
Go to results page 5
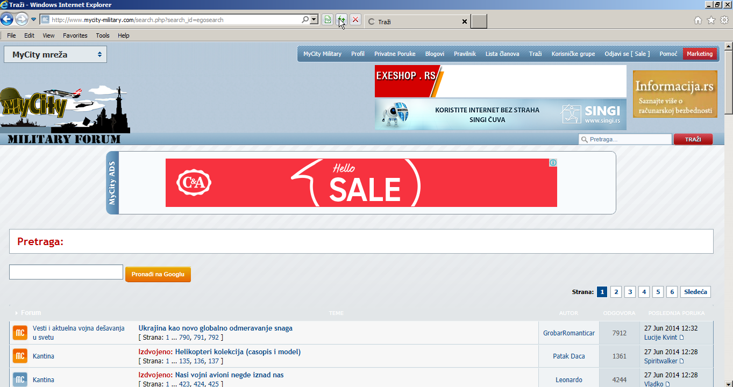click(x=658, y=292)
